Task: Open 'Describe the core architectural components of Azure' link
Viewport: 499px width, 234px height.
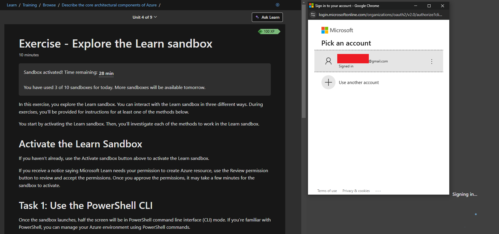Action: [109, 5]
